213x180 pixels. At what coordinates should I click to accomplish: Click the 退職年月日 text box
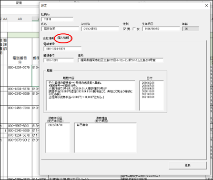coord(58,138)
